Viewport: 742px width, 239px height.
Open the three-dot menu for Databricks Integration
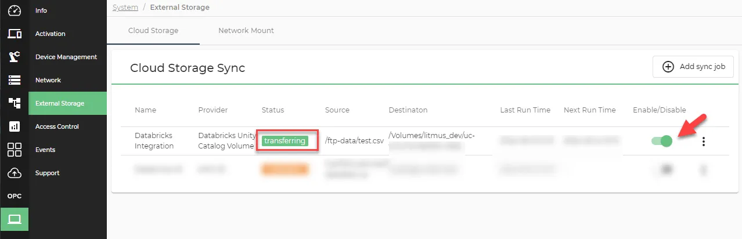tap(704, 141)
